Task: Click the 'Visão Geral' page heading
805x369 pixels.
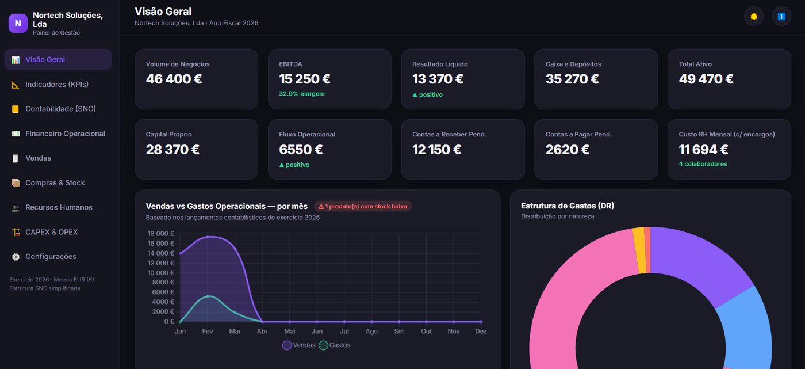Action: [x=163, y=12]
